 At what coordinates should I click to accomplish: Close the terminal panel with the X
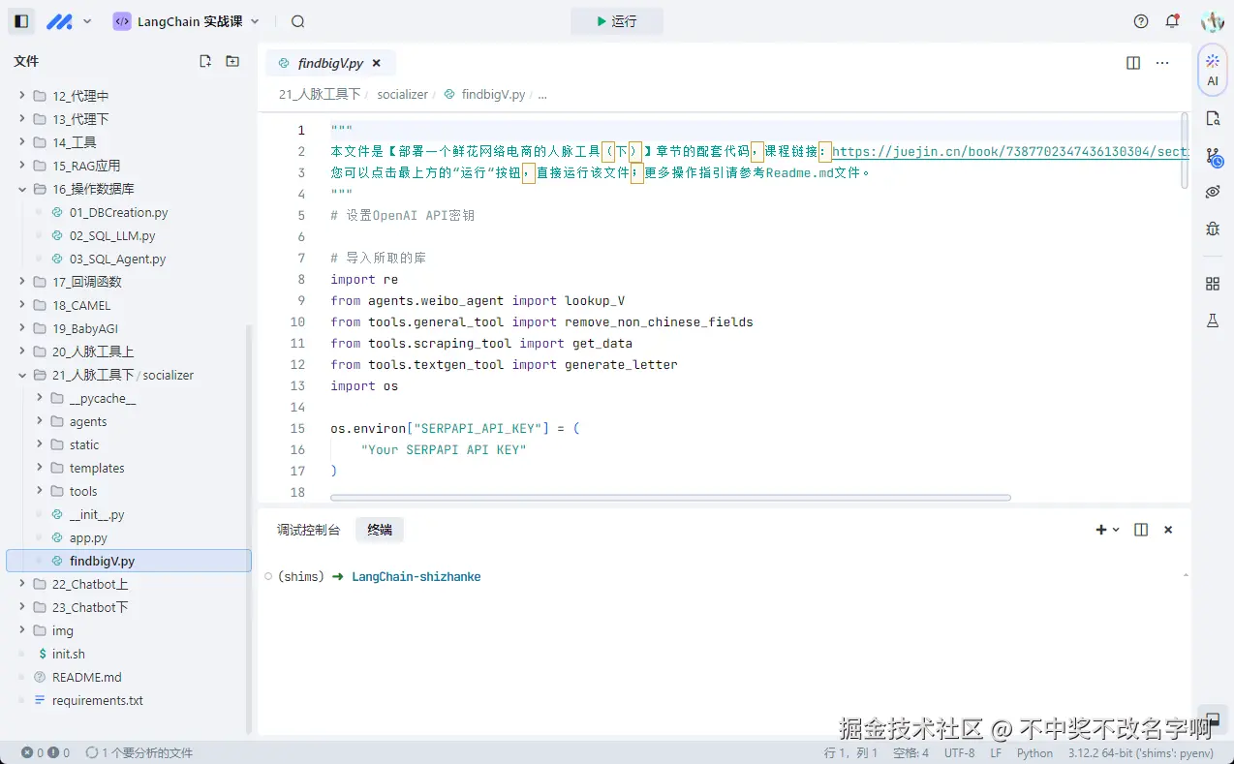(x=1167, y=530)
